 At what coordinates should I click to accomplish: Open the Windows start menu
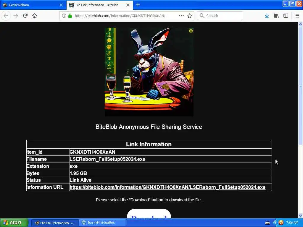tap(14, 223)
